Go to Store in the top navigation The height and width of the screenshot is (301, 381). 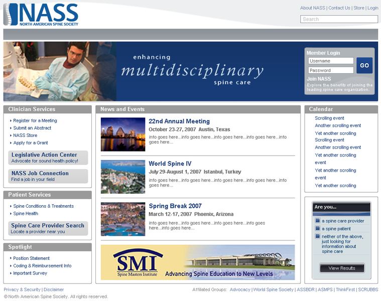click(359, 8)
